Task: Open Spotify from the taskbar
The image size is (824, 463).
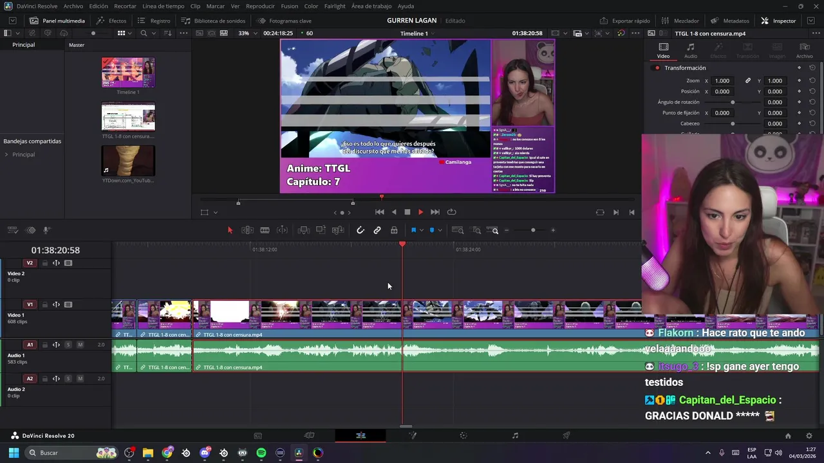Action: coord(261,453)
